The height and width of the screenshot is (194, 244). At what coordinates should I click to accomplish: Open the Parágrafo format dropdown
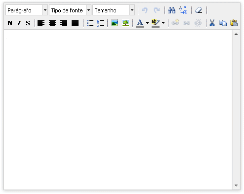27,10
